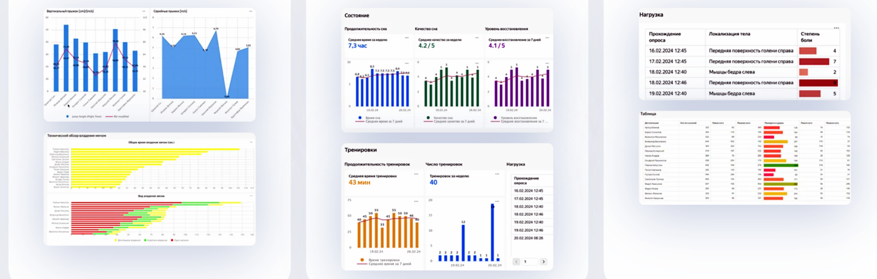Go to previous page in Нагрузка pagination
The height and width of the screenshot is (279, 877).
pyautogui.click(x=516, y=262)
